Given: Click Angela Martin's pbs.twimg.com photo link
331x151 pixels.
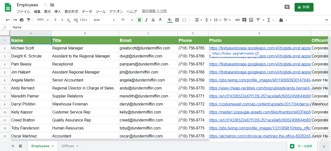Looking at the screenshot, I should pos(260,80).
